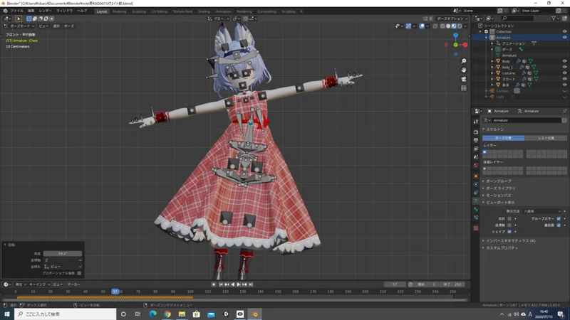Viewport: 570px width, 320px height.
Task: Open the ポーズモード mode dropdown
Action: (x=19, y=26)
